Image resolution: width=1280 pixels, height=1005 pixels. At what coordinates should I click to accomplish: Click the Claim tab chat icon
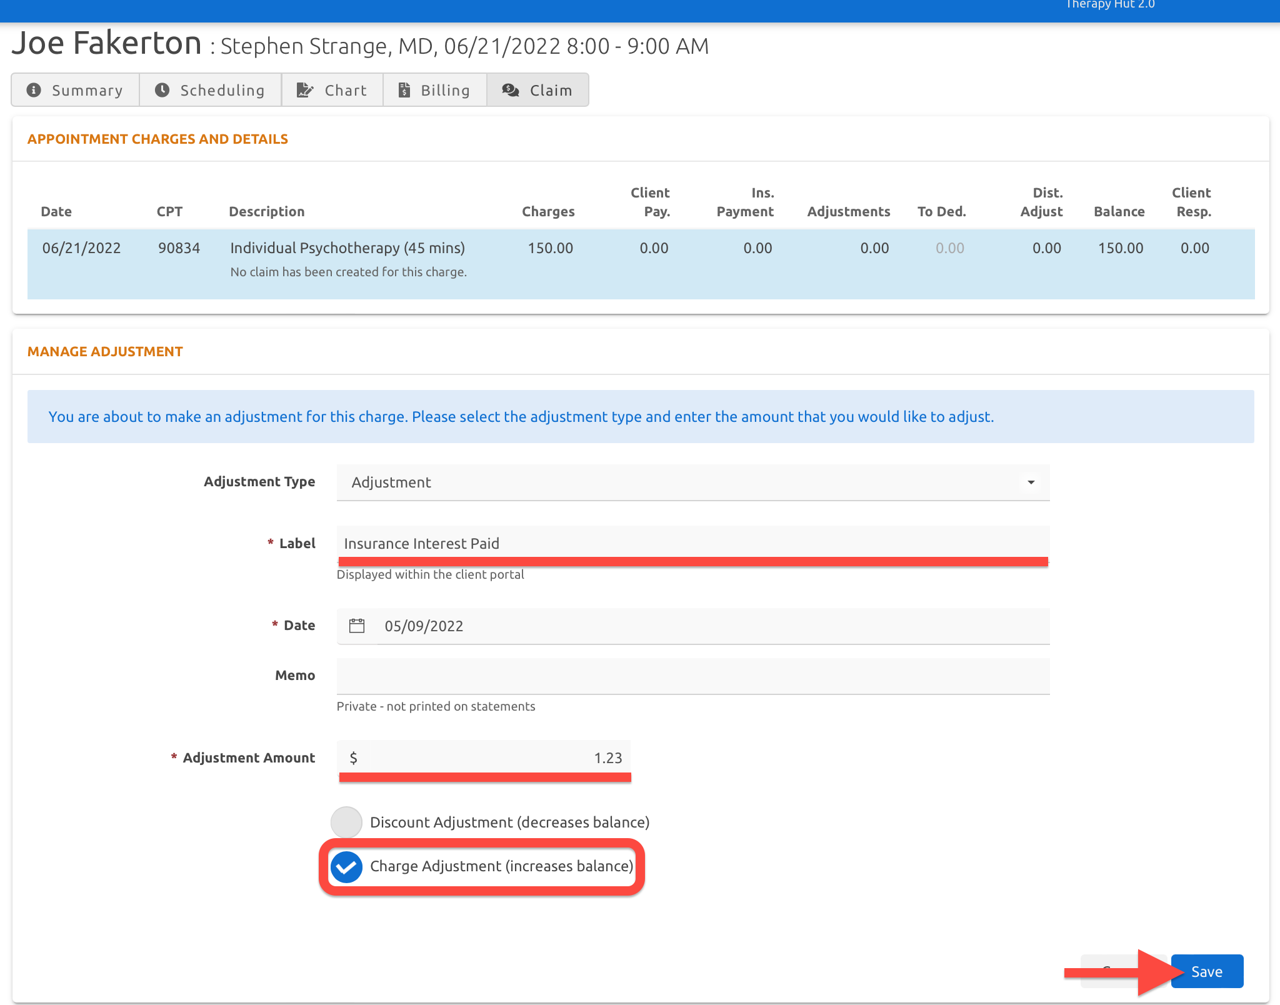pyautogui.click(x=511, y=90)
